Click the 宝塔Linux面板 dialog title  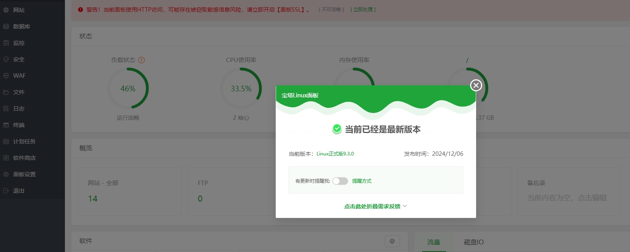(x=300, y=95)
